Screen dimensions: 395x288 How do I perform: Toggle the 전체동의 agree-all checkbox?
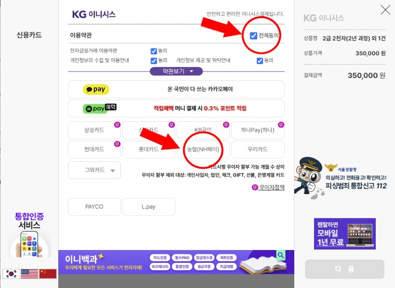(253, 36)
